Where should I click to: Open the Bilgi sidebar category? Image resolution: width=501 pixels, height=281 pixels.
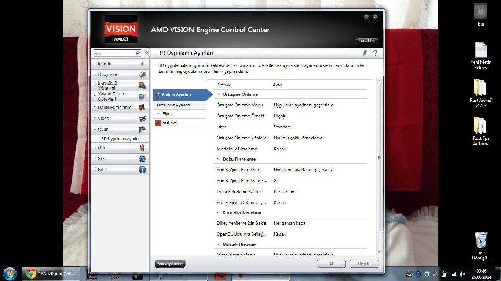[x=120, y=170]
